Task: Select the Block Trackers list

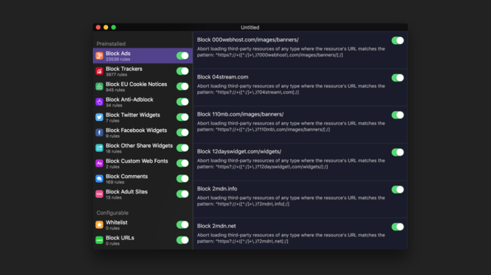Action: pyautogui.click(x=143, y=71)
